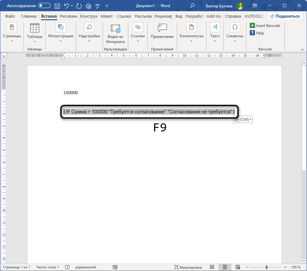
Task: Open word count via Число слов: 1
Action: click(47, 267)
